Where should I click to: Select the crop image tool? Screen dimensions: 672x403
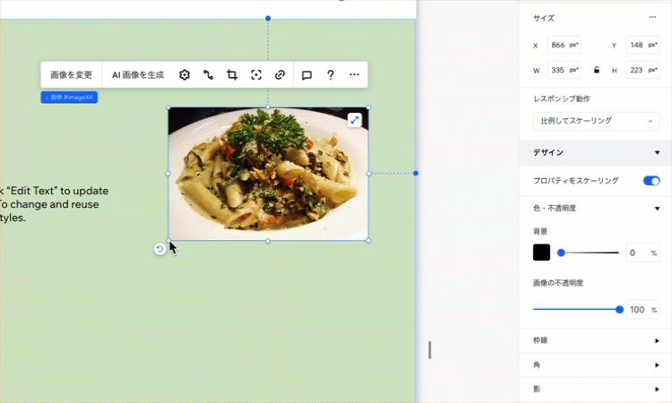click(x=232, y=75)
